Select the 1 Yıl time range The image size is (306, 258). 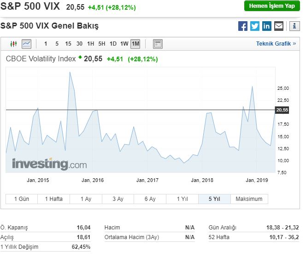tap(182, 199)
